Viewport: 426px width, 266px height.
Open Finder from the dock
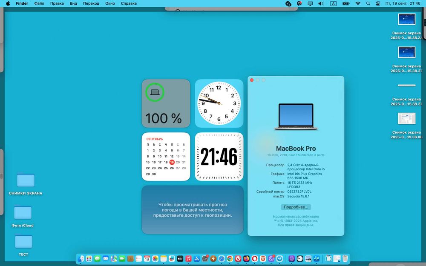[x=81, y=259]
